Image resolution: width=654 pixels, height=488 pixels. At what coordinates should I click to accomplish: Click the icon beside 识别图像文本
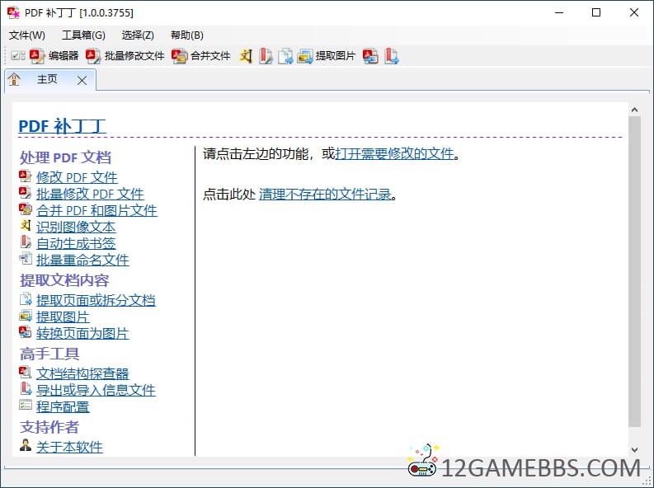pyautogui.click(x=26, y=226)
